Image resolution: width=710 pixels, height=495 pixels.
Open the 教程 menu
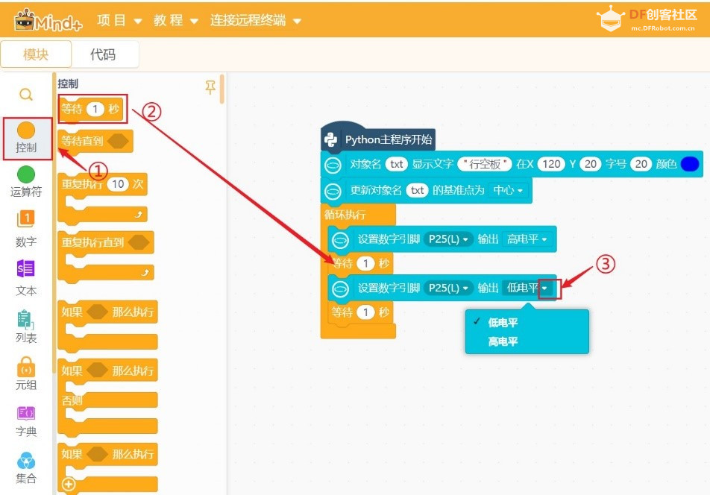(176, 21)
